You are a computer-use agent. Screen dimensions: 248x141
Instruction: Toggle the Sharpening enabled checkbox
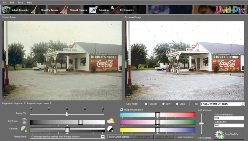pyautogui.click(x=122, y=110)
